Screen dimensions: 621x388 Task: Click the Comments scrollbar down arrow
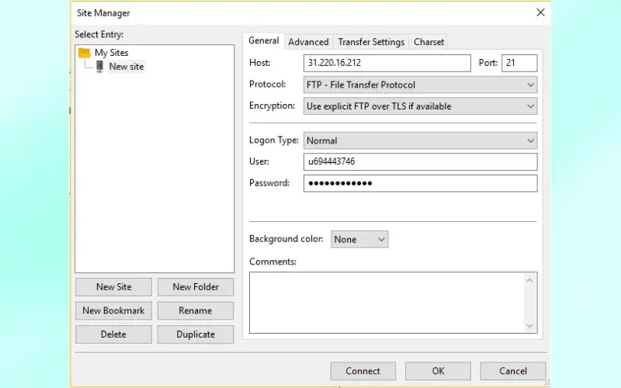click(x=529, y=326)
